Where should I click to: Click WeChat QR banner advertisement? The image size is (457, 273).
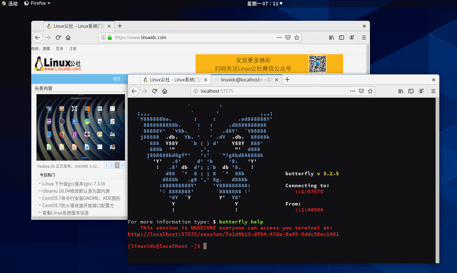click(269, 64)
